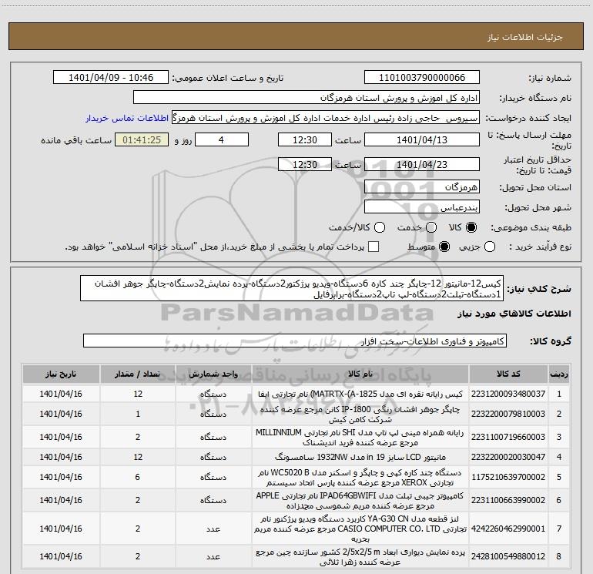Screen dimensions: 593x574
Task: Click the request creator field سیروس حاجی زاده
Action: (x=326, y=118)
